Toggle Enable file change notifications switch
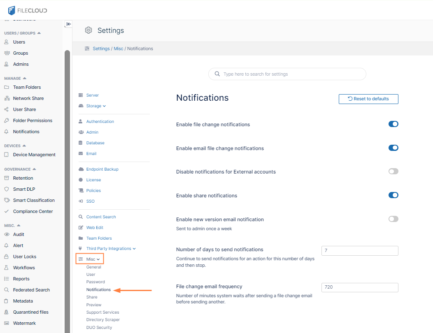 pos(393,124)
